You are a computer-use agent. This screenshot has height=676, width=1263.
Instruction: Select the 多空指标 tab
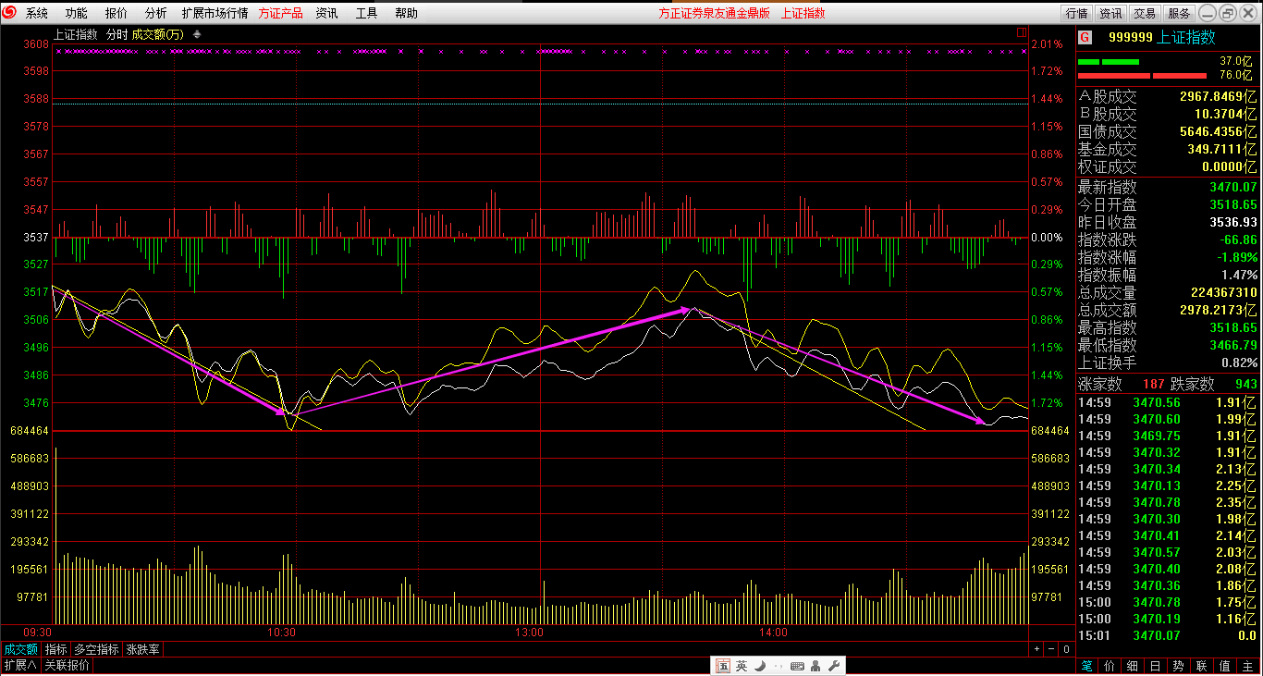[96, 649]
